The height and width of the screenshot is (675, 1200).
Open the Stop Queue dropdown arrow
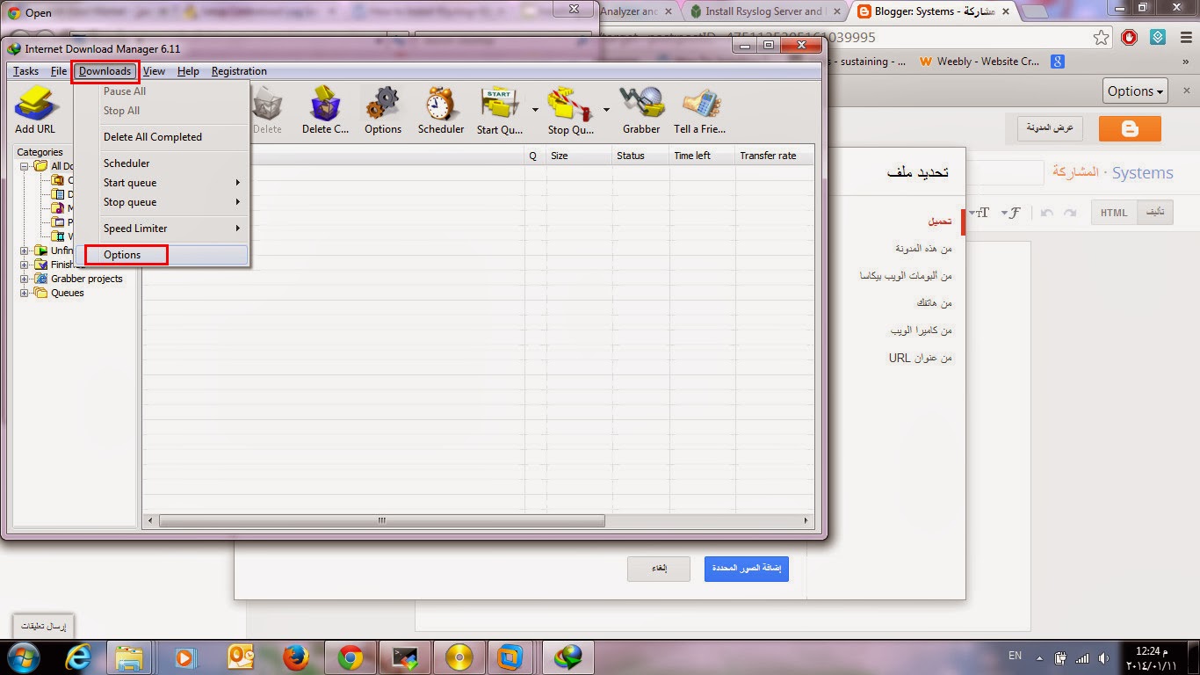coord(606,111)
